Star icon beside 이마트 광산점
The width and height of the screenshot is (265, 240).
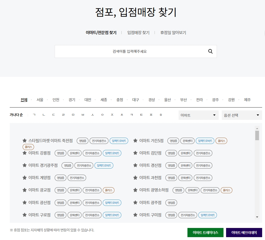coord(25,202)
